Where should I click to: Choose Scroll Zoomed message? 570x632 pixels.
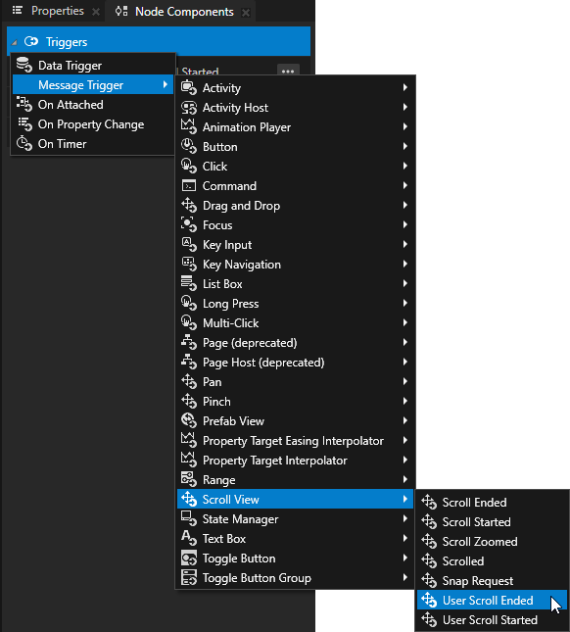pos(492,541)
